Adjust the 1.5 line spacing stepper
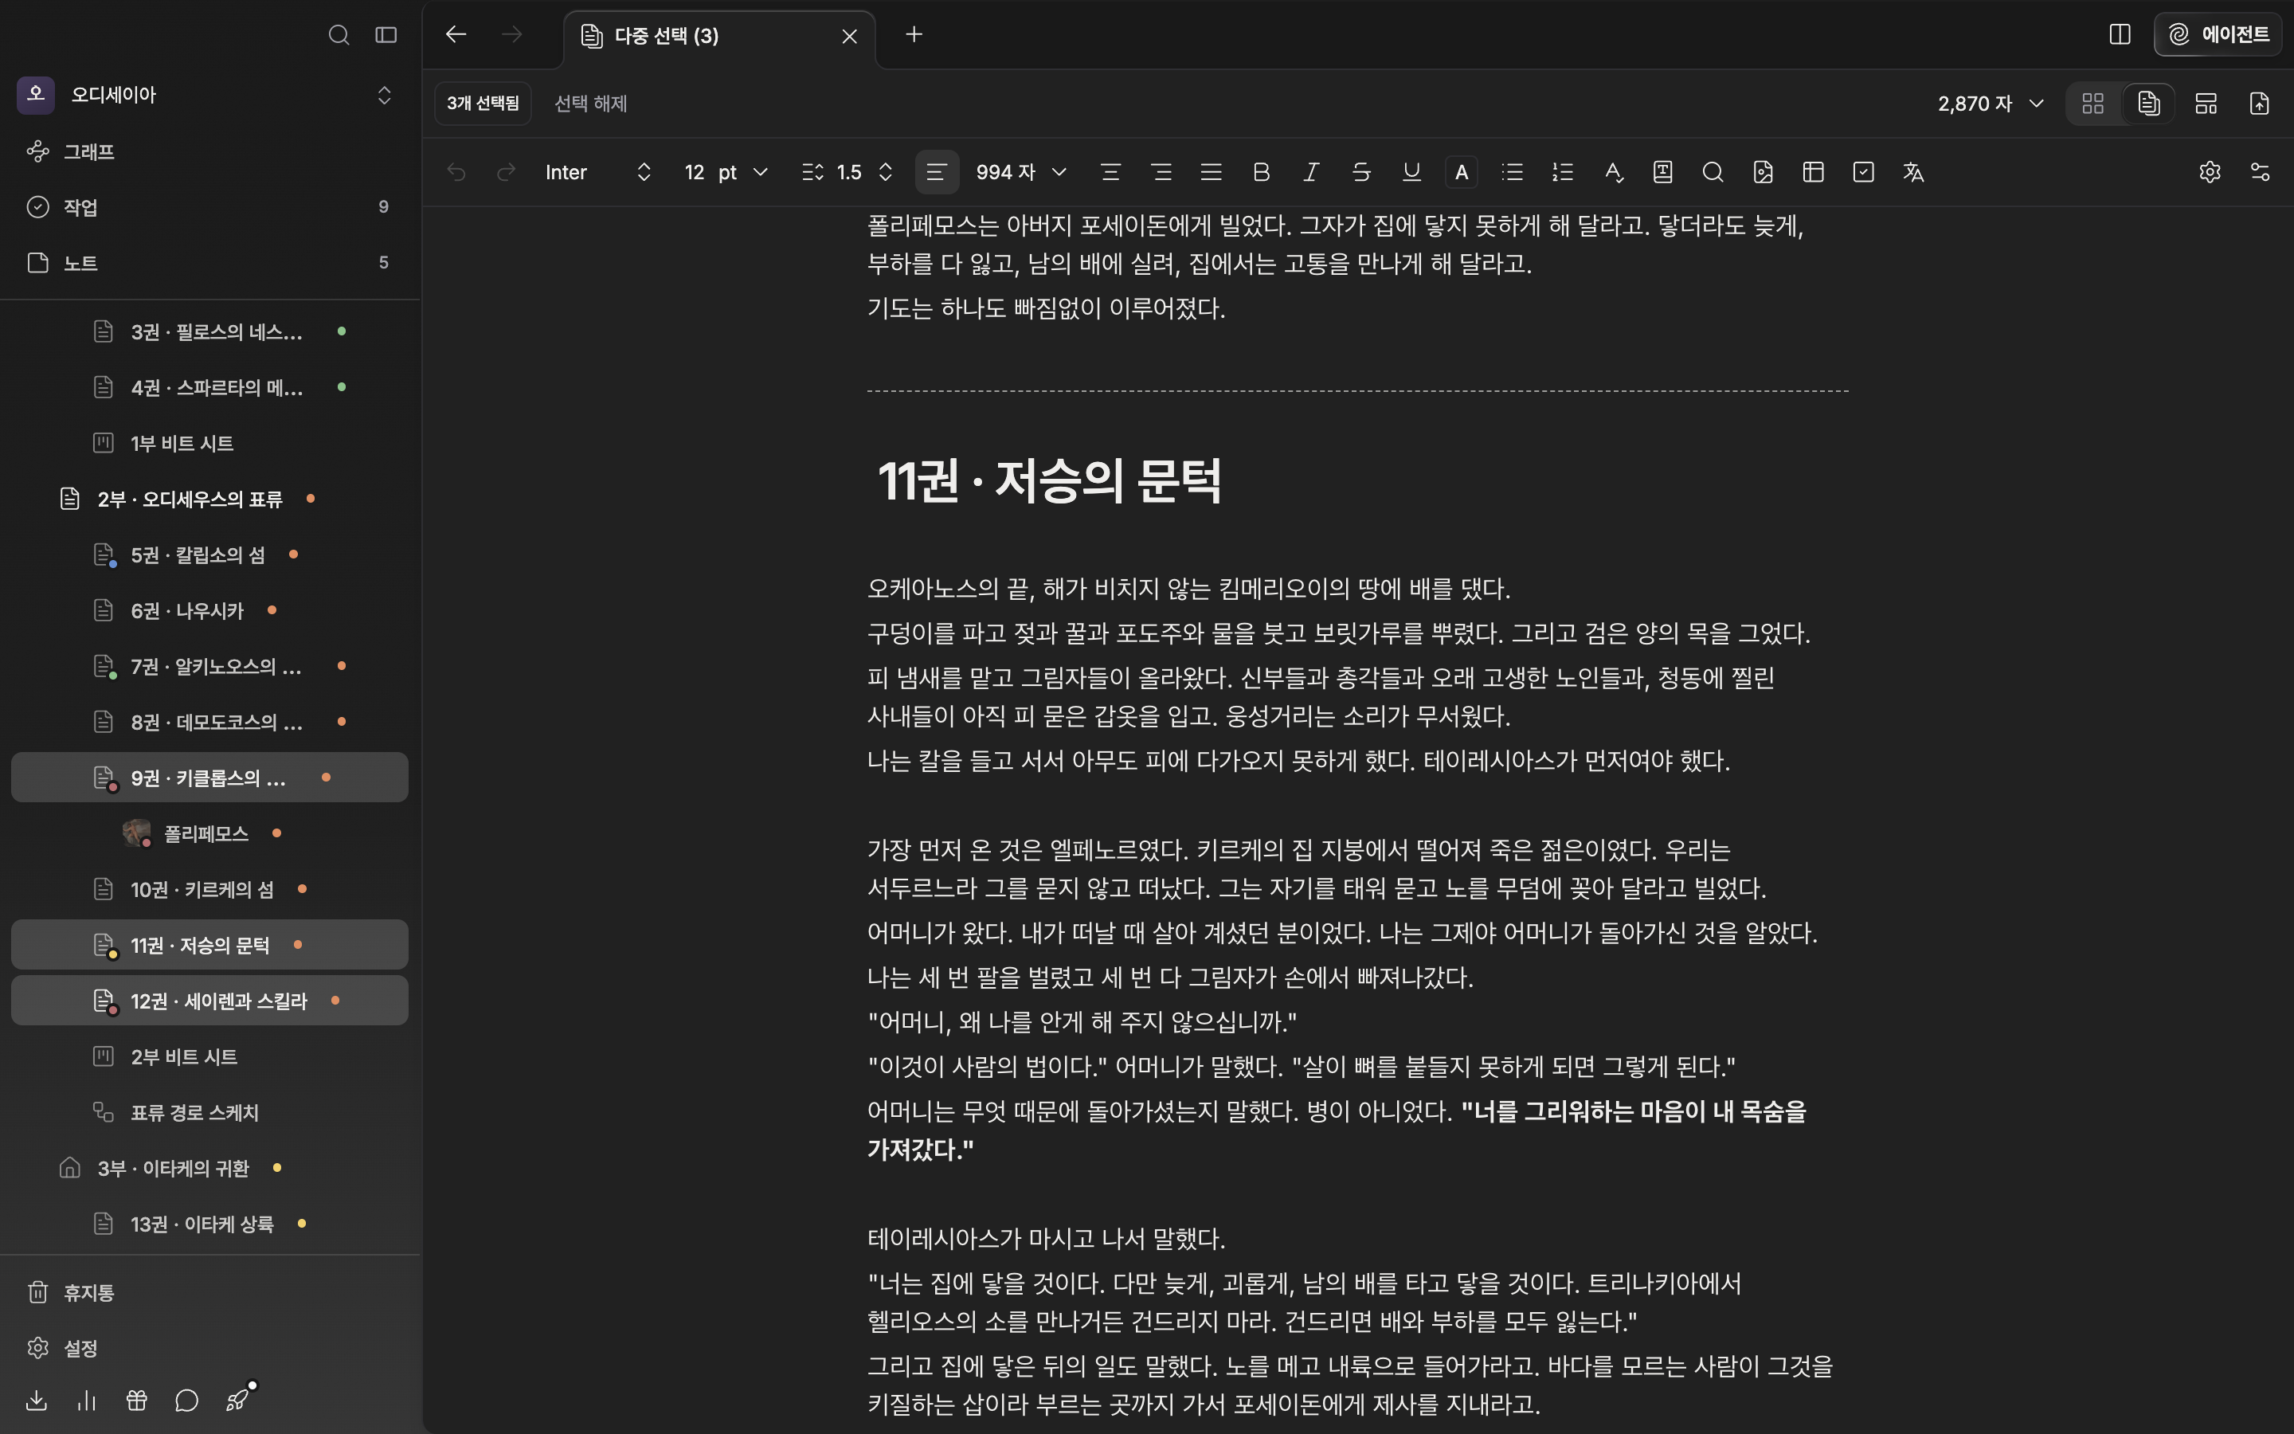Image resolution: width=2294 pixels, height=1434 pixels. tap(886, 171)
